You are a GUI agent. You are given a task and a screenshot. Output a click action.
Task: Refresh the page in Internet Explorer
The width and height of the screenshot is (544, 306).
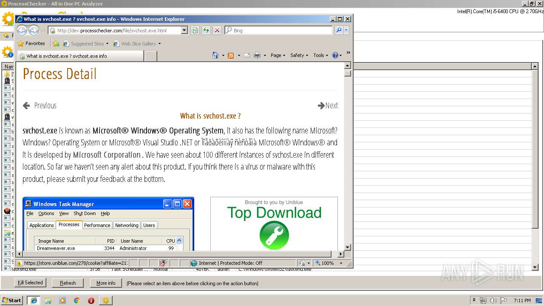click(x=206, y=30)
